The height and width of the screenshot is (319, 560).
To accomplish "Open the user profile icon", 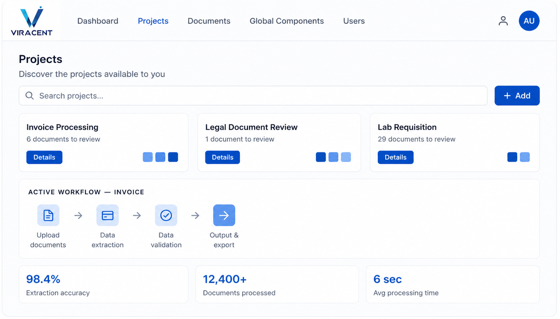I will click(503, 21).
